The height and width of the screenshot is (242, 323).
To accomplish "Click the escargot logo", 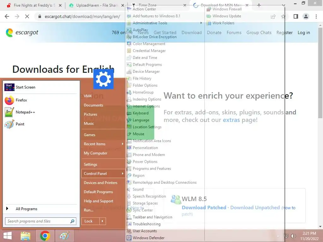I will tap(22, 32).
